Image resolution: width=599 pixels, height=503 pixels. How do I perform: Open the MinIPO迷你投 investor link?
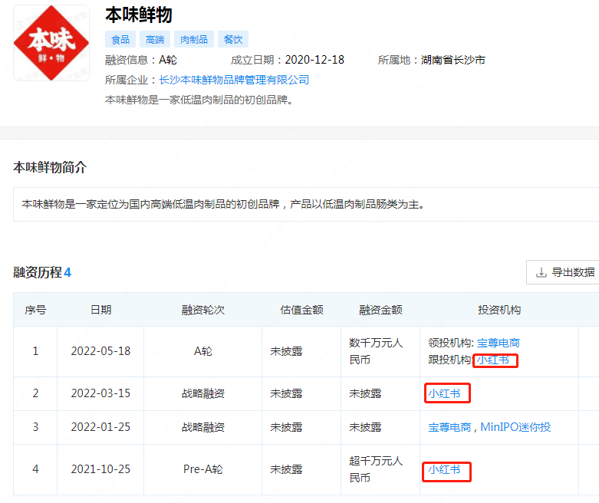pos(515,427)
